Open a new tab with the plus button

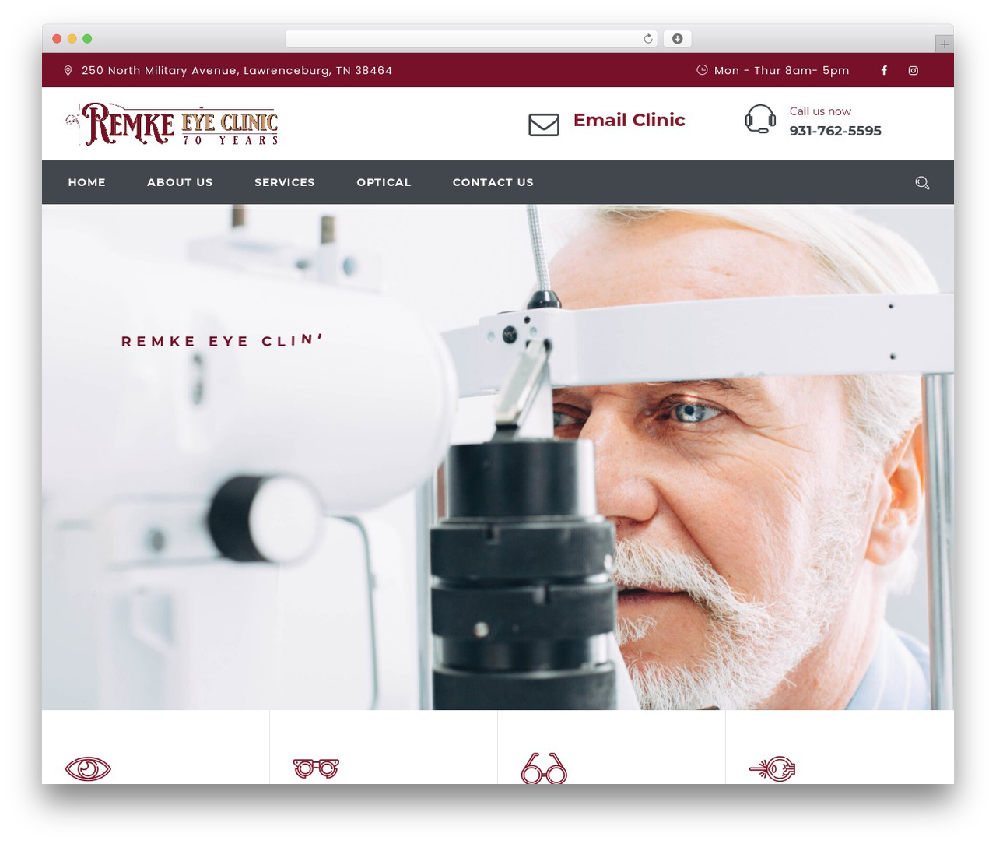(x=944, y=44)
